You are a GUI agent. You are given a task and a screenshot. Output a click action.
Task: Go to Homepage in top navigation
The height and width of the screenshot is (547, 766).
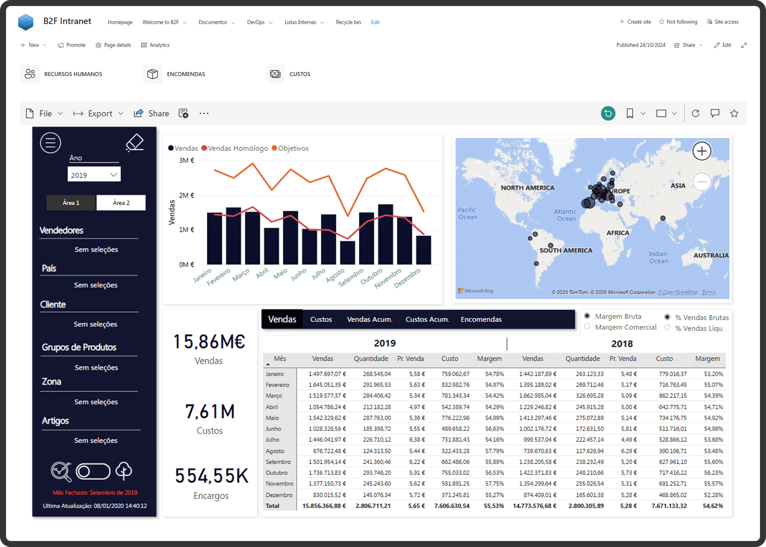point(120,22)
